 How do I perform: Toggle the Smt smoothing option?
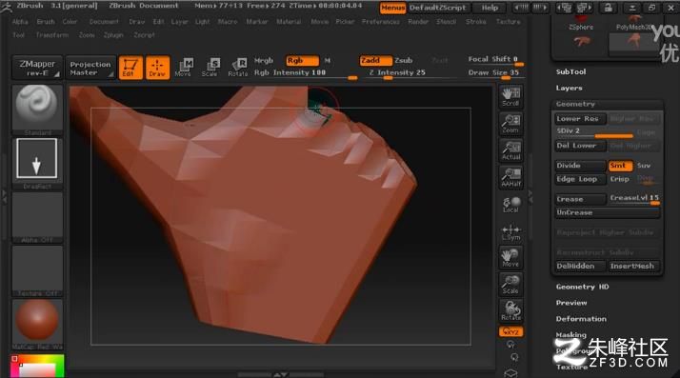[x=620, y=166]
